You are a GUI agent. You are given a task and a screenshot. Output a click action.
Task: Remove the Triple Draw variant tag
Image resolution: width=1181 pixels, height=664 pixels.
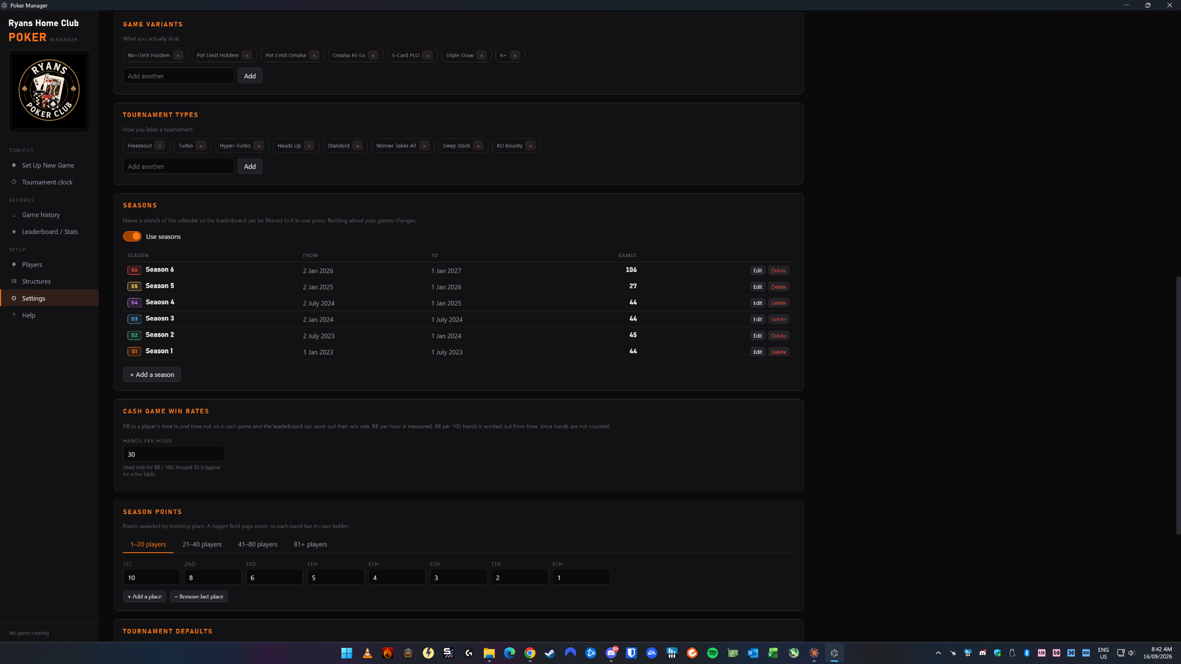click(482, 55)
